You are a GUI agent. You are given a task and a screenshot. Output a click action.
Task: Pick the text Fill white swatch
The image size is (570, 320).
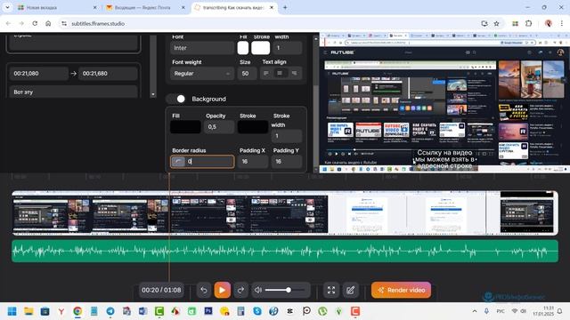[x=243, y=48]
